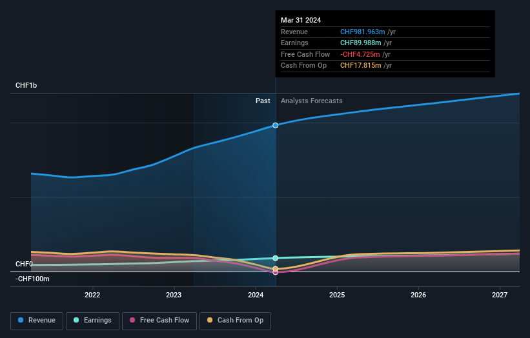Toggle the Free Cash Flow legend button
The width and height of the screenshot is (530, 338).
(x=159, y=321)
